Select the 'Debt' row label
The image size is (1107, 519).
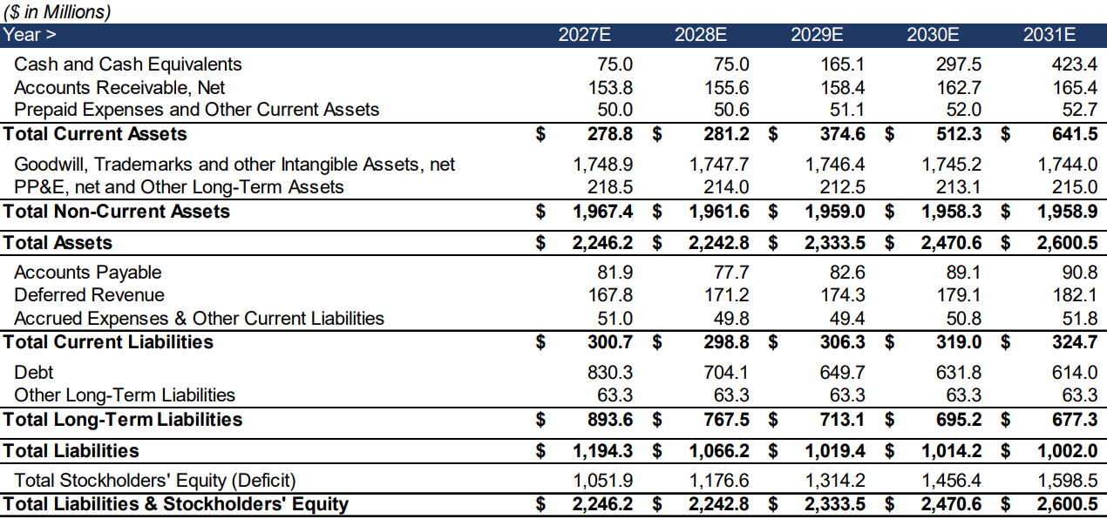click(x=34, y=373)
